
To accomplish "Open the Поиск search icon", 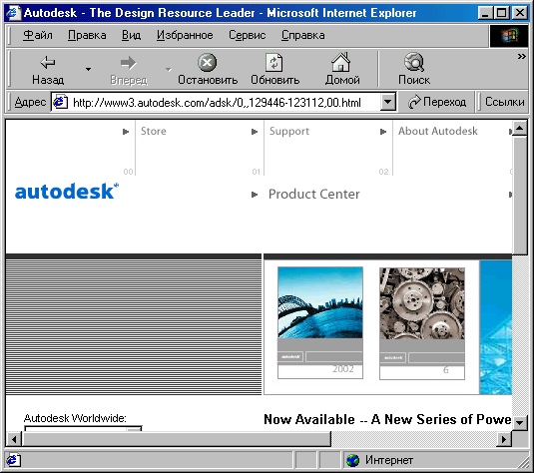I will point(414,62).
